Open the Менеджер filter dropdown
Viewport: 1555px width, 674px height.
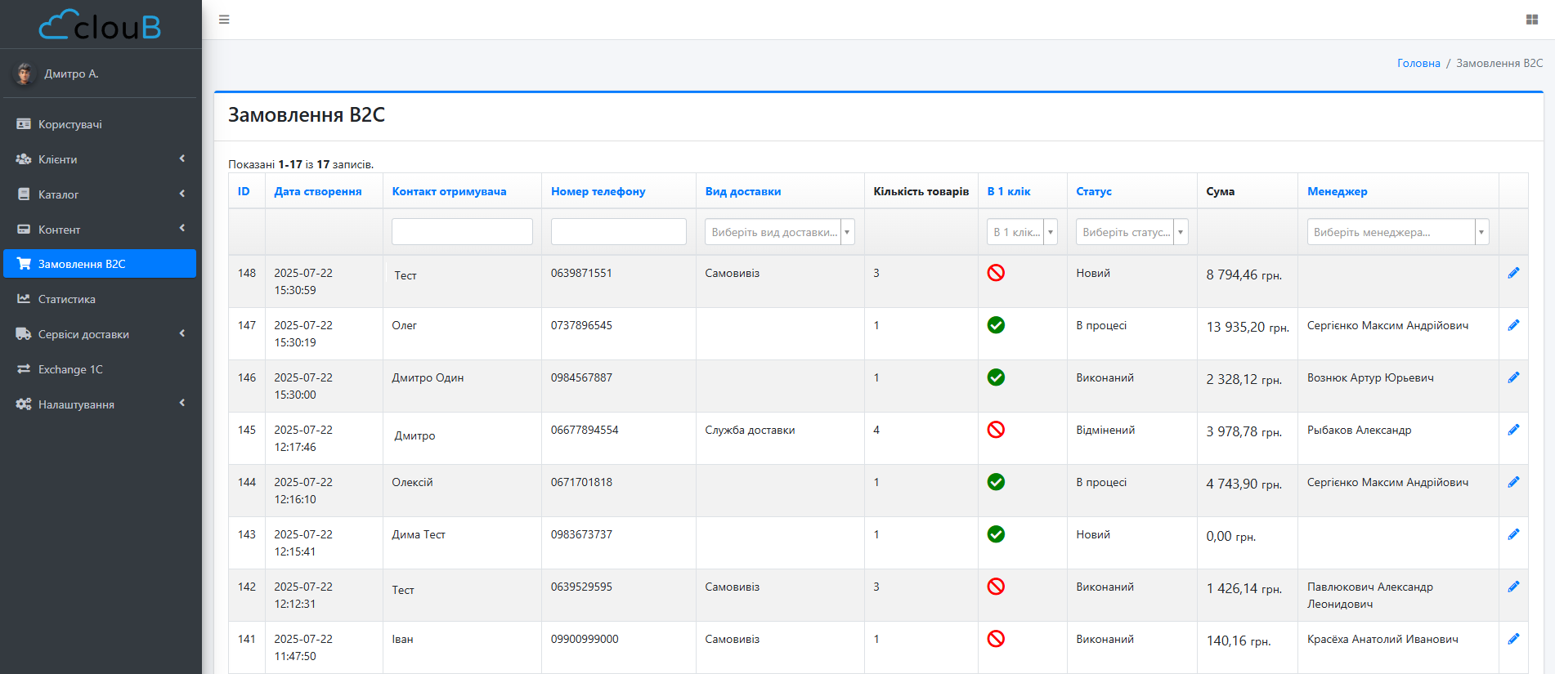click(x=1397, y=232)
